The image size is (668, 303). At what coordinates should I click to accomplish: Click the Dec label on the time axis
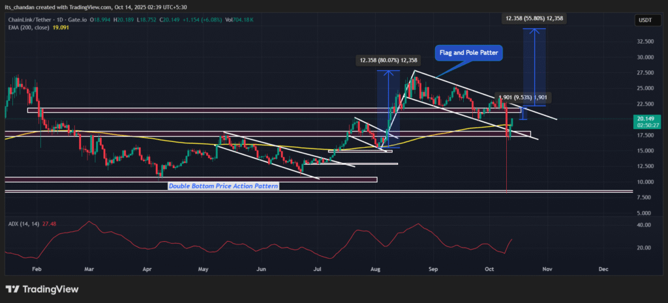603,268
